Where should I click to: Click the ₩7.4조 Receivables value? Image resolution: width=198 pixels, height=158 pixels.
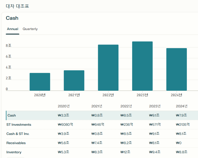tap(97, 143)
